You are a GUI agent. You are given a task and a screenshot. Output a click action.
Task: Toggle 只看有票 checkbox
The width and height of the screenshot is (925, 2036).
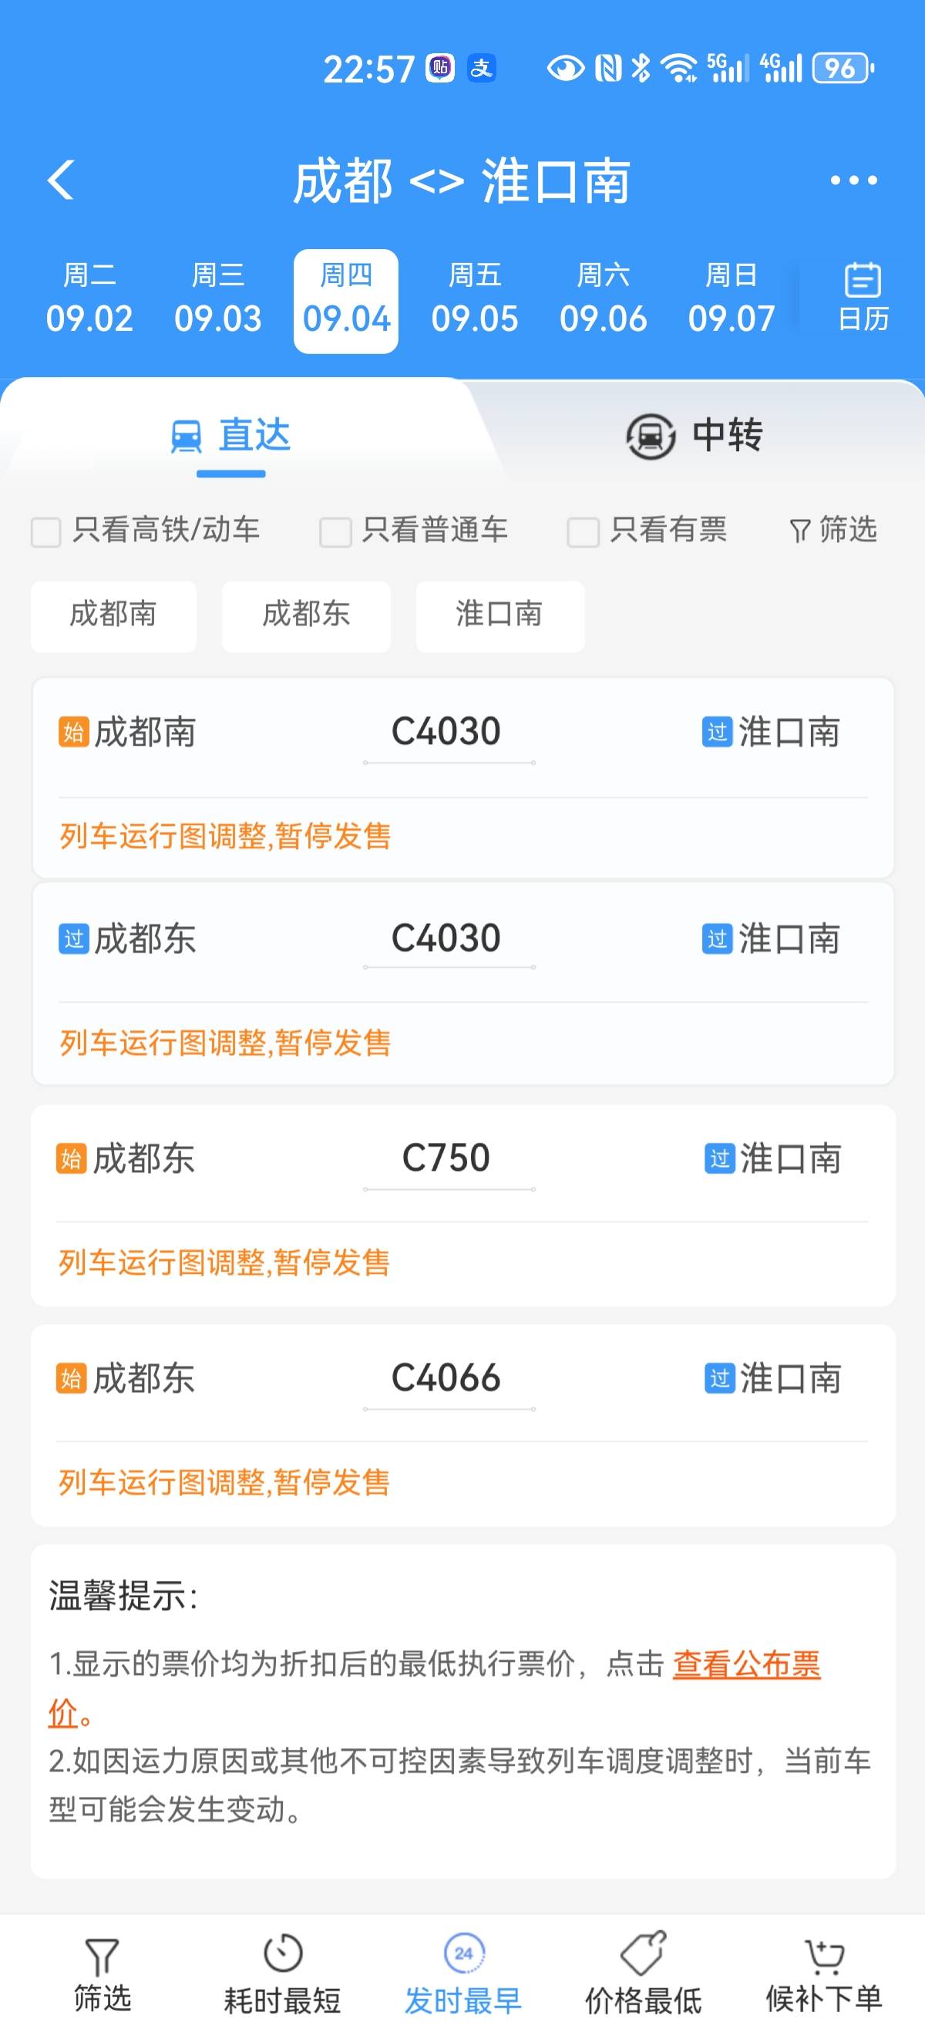coord(583,532)
